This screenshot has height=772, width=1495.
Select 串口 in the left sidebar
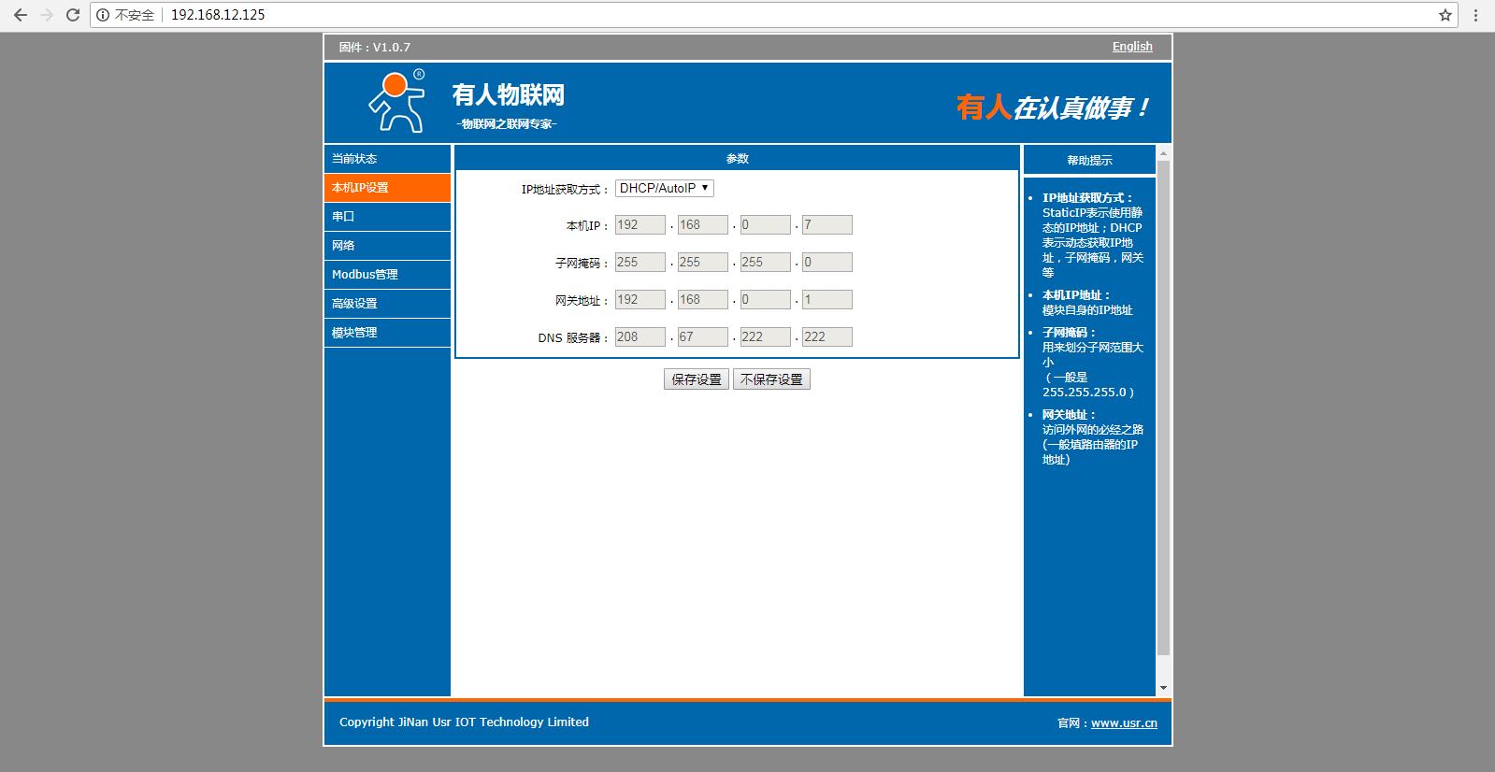343,217
